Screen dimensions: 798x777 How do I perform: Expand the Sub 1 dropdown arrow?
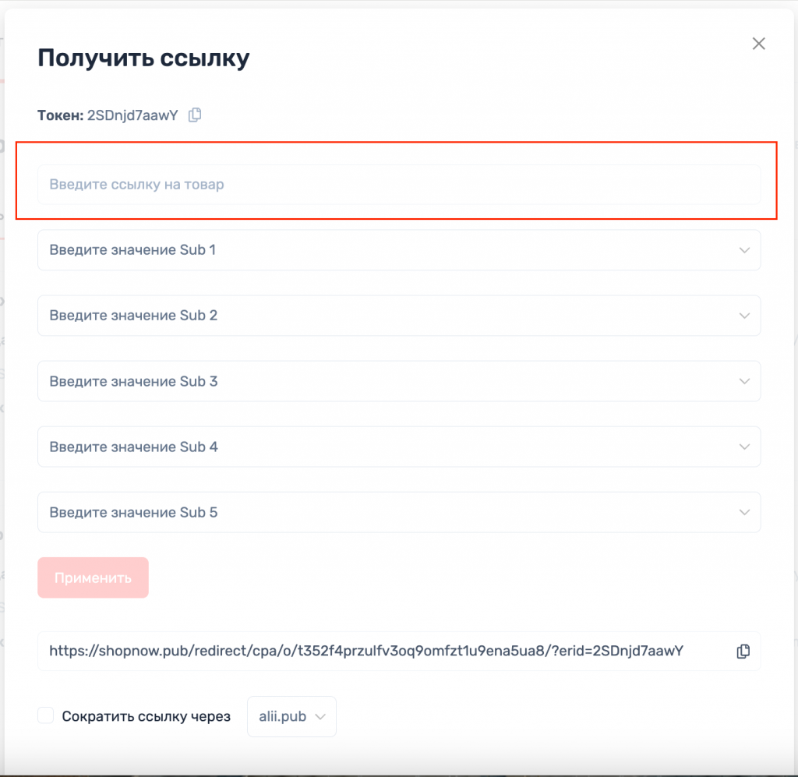click(744, 250)
